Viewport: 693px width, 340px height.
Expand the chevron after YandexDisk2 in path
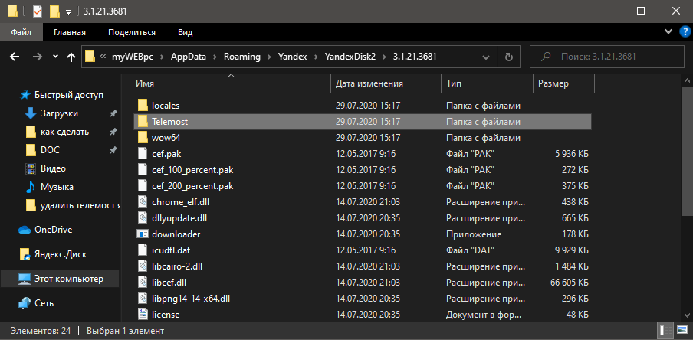point(384,57)
